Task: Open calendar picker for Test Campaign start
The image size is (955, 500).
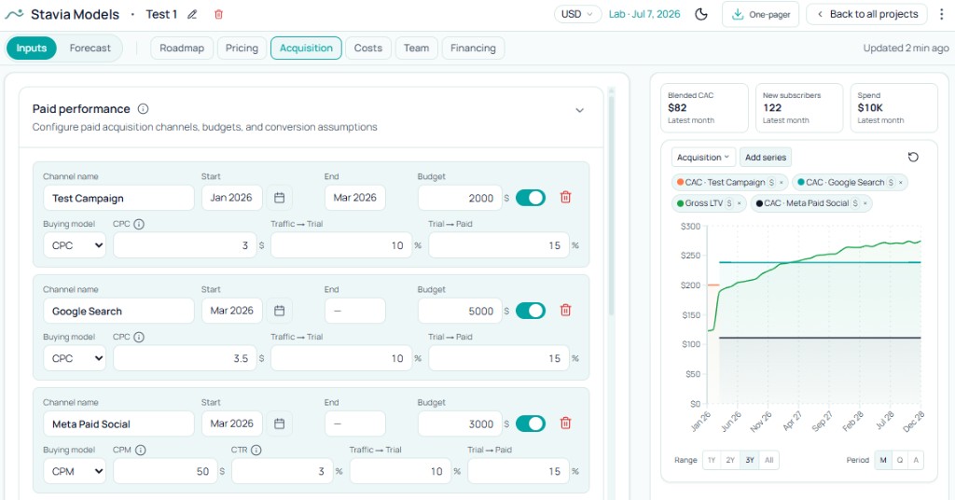Action: point(279,198)
